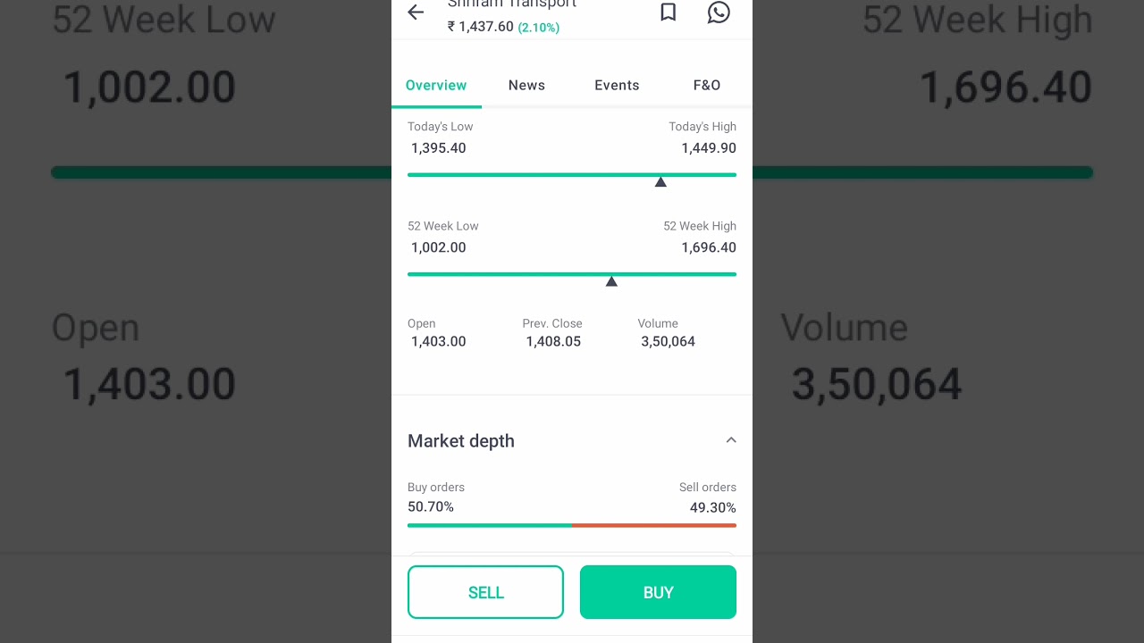Open the F&O tab

click(707, 86)
